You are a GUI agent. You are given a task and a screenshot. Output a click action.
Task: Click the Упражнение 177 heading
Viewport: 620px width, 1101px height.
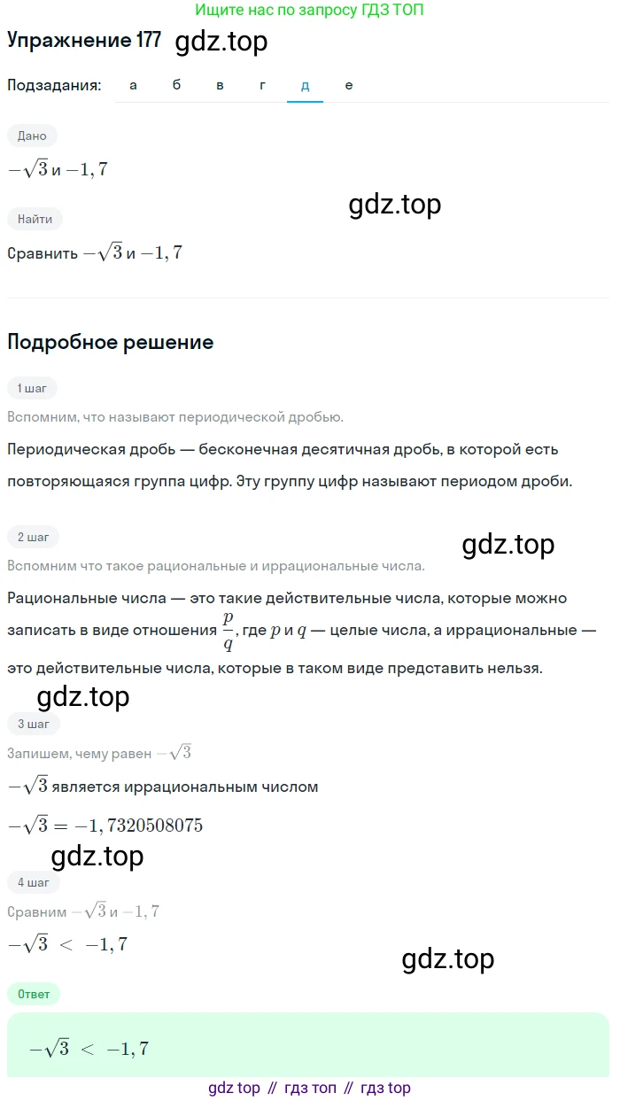coord(84,40)
